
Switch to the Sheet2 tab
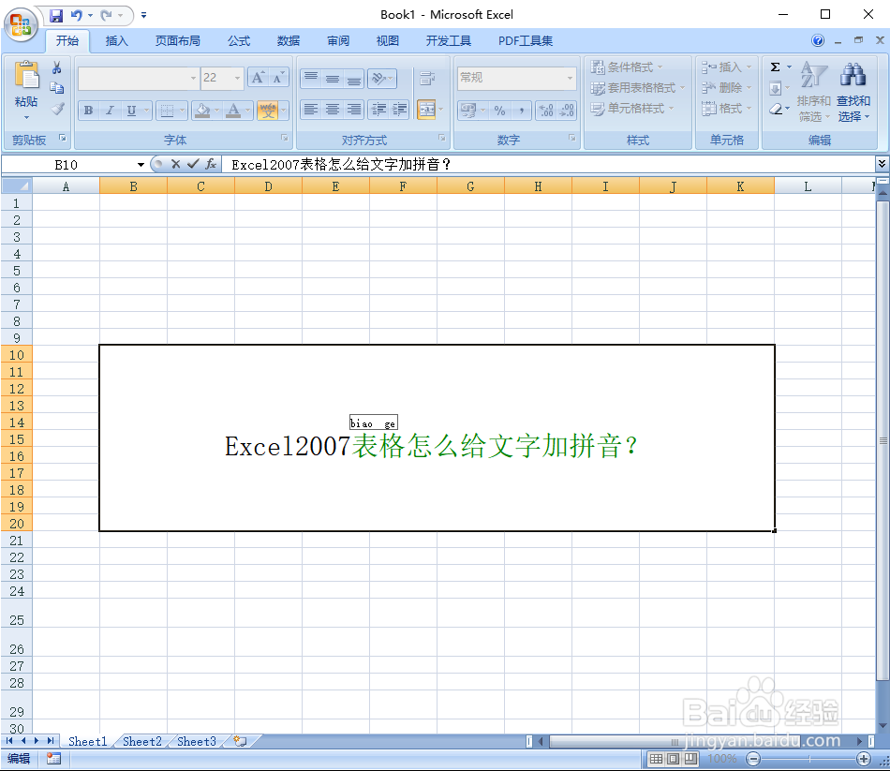click(x=142, y=741)
